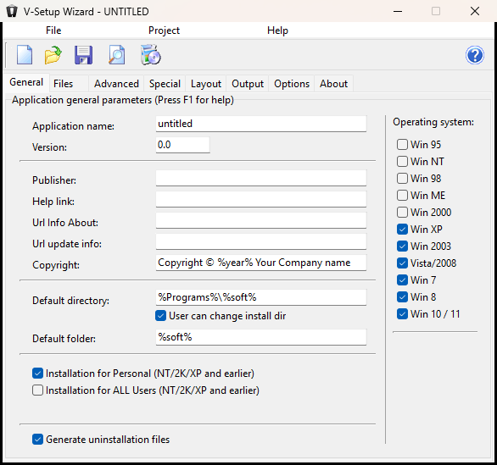The height and width of the screenshot is (465, 497).
Task: Open the Help menu
Action: coord(277,30)
